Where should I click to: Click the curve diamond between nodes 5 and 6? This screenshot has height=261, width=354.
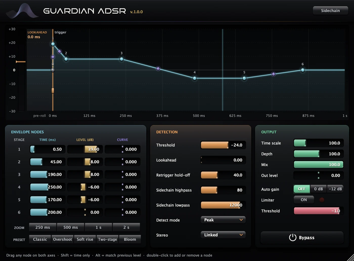tap(274, 74)
